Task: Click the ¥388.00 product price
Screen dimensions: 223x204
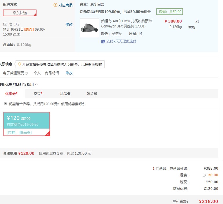Action: [x=173, y=21]
